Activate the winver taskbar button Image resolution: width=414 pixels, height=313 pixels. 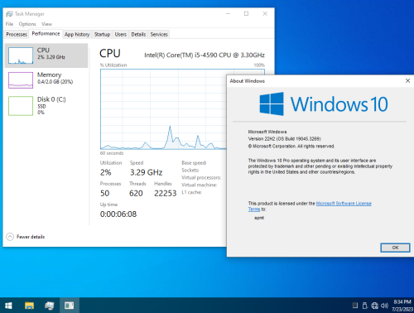click(x=69, y=306)
